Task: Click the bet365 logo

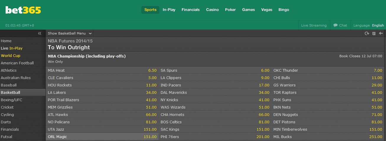Action: click(23, 10)
